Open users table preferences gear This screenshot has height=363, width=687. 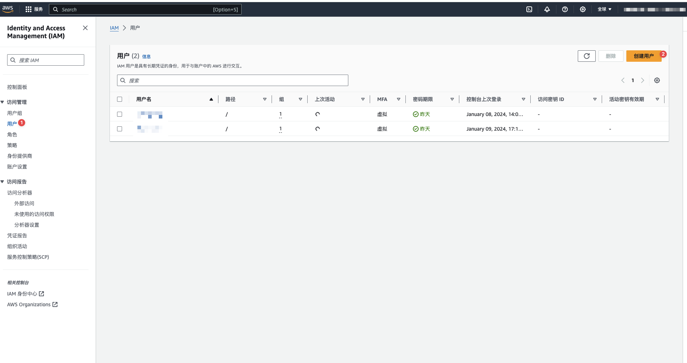(x=657, y=80)
